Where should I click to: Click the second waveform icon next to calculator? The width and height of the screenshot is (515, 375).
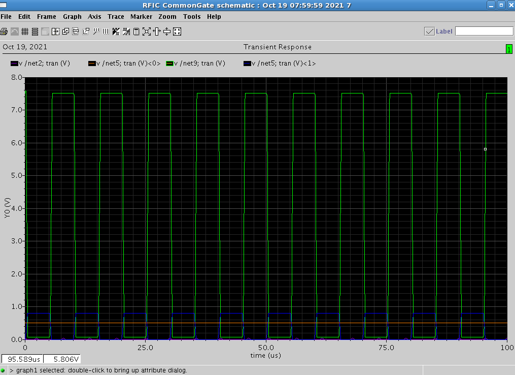(x=126, y=32)
